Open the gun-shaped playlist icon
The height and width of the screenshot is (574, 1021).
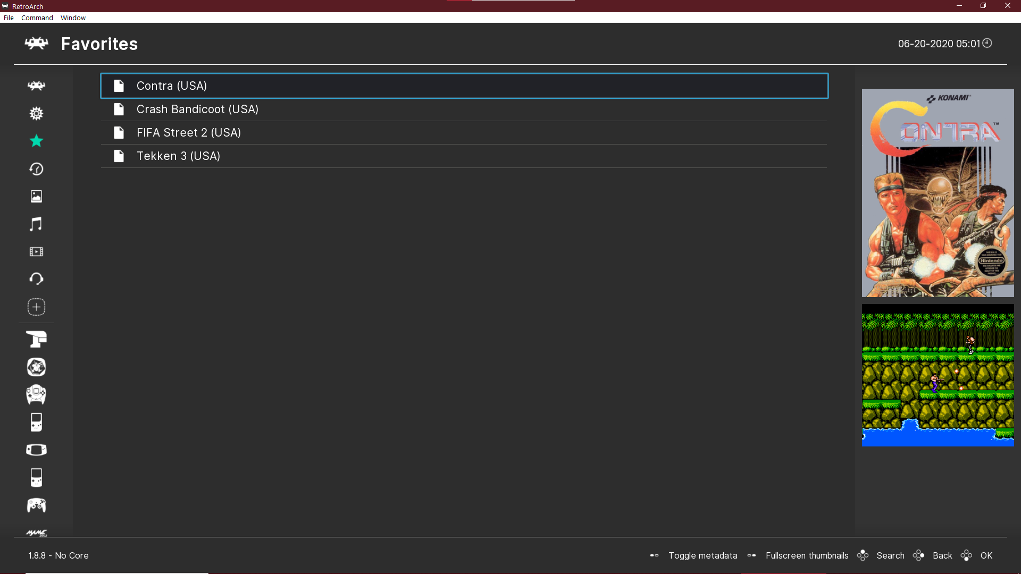[x=36, y=339]
